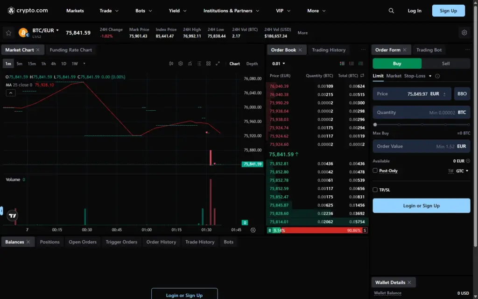
Task: Click deposit icon next to Available
Action: (x=468, y=161)
